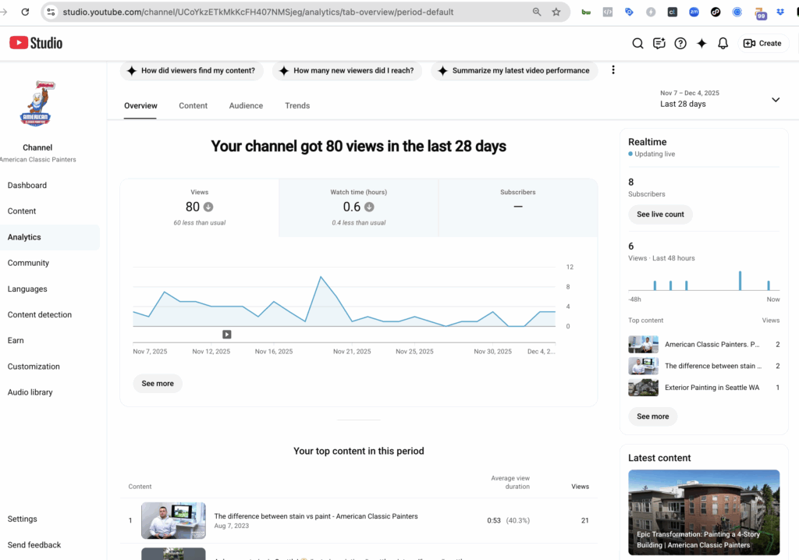Open comments inbox via the speech bubble icon
This screenshot has width=799, height=560.
659,43
